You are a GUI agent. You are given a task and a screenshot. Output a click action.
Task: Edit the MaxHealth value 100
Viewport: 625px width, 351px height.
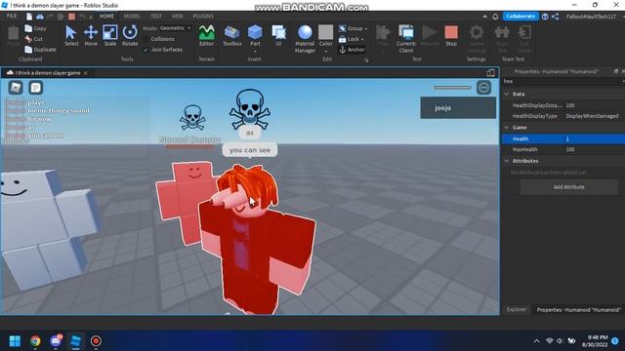pyautogui.click(x=594, y=149)
